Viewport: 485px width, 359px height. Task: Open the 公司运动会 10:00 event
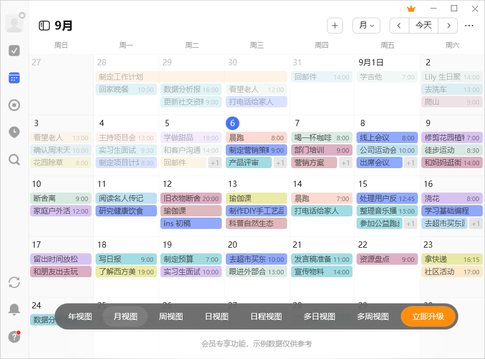tap(387, 150)
